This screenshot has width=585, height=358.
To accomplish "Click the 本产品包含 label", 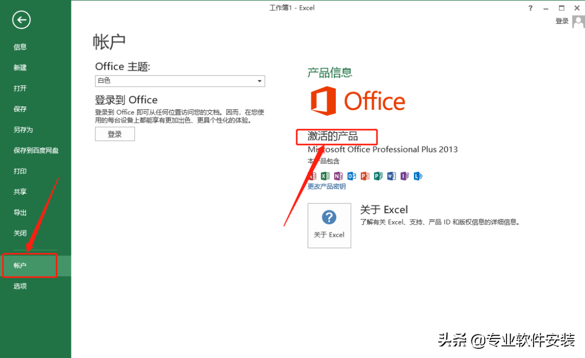I will coord(323,161).
